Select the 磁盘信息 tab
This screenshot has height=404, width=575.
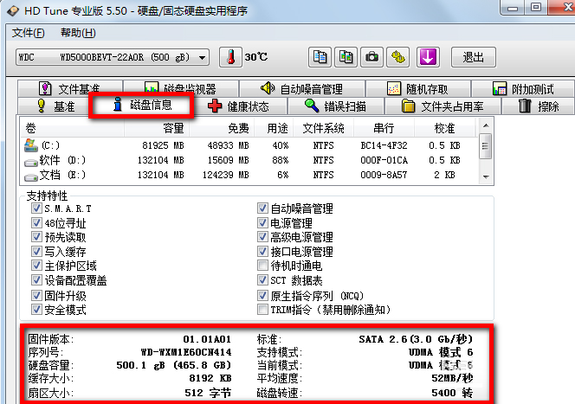141,106
